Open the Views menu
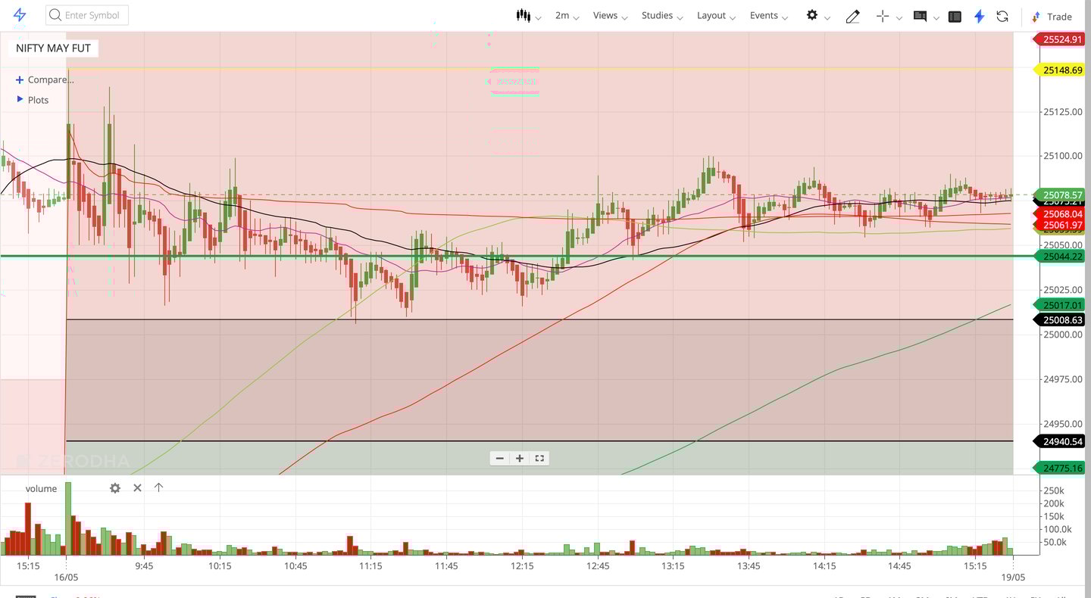1091x598 pixels. pos(611,15)
